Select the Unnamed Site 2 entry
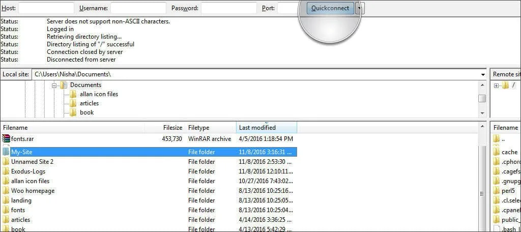521x232 pixels. pos(32,162)
